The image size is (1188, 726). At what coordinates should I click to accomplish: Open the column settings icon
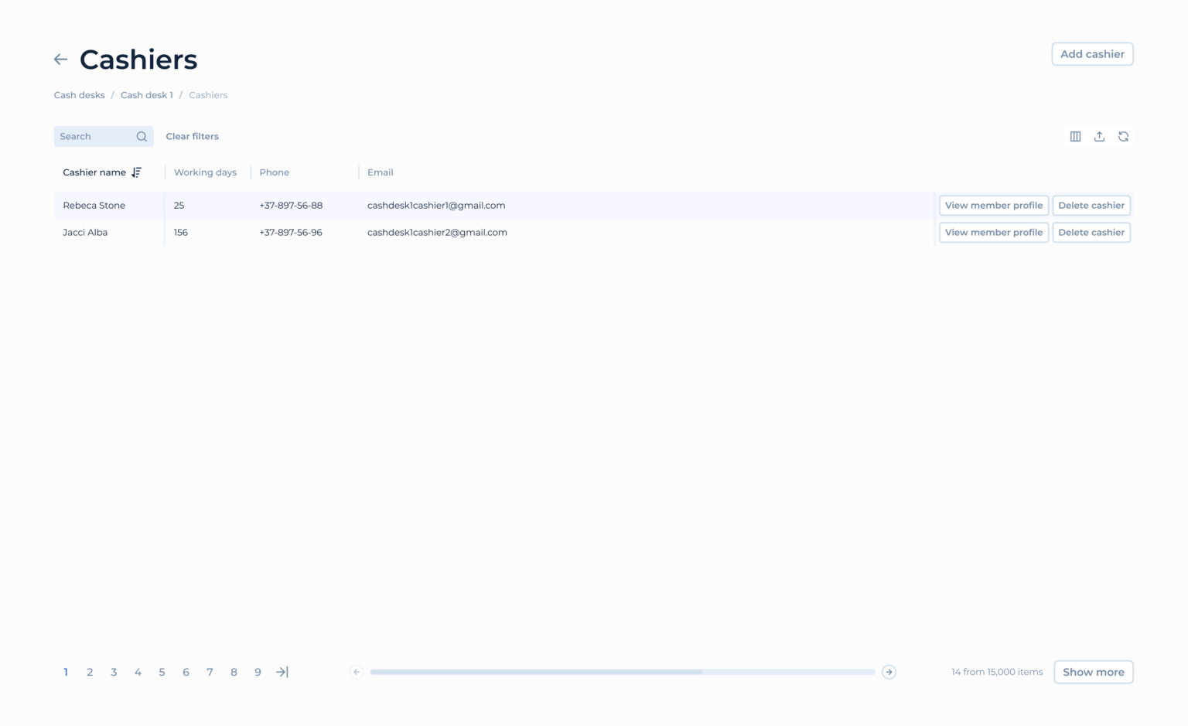pyautogui.click(x=1075, y=137)
